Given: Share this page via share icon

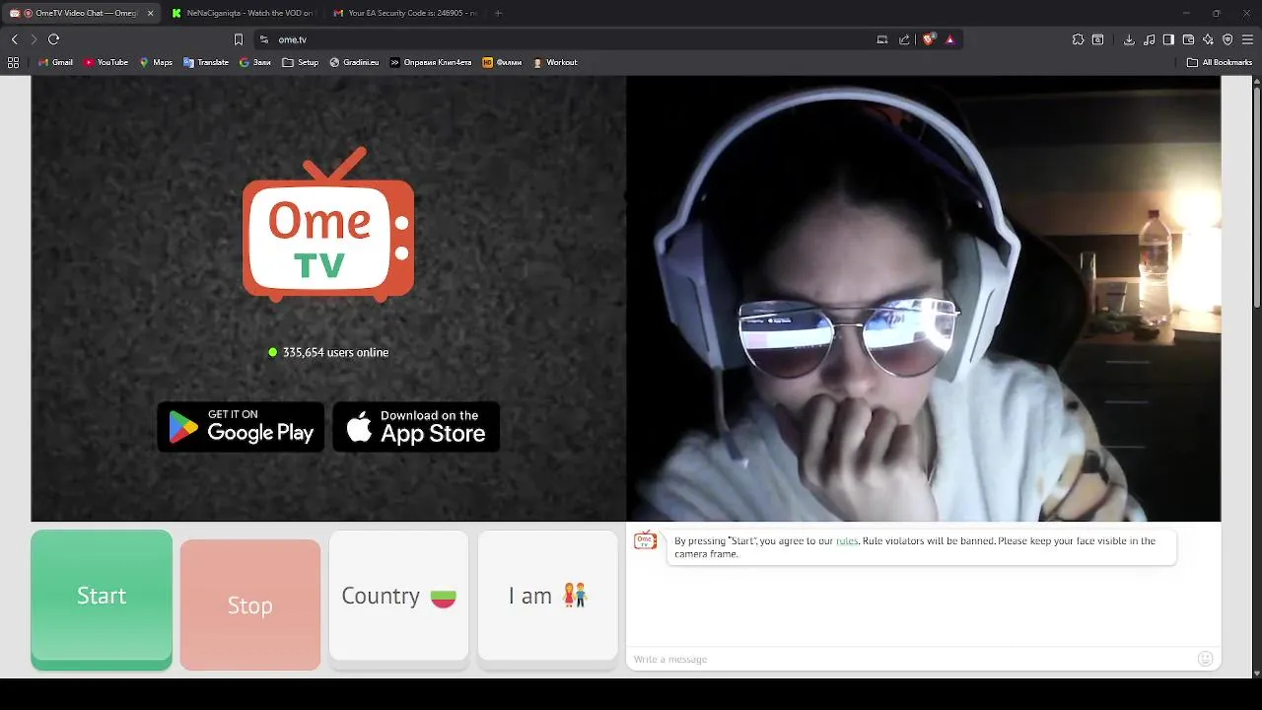Looking at the screenshot, I should (x=904, y=39).
